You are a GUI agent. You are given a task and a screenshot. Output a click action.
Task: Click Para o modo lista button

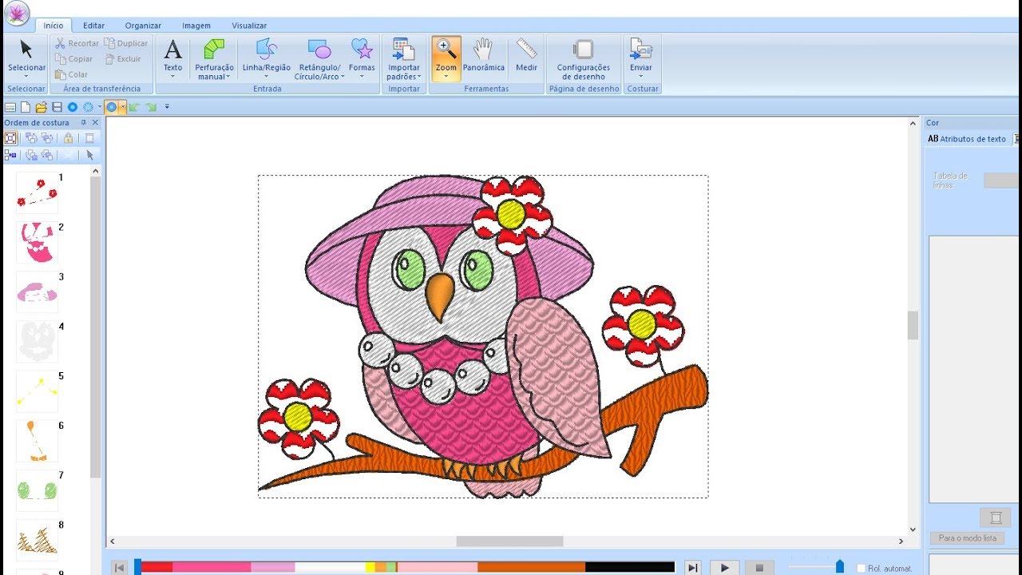coord(967,538)
